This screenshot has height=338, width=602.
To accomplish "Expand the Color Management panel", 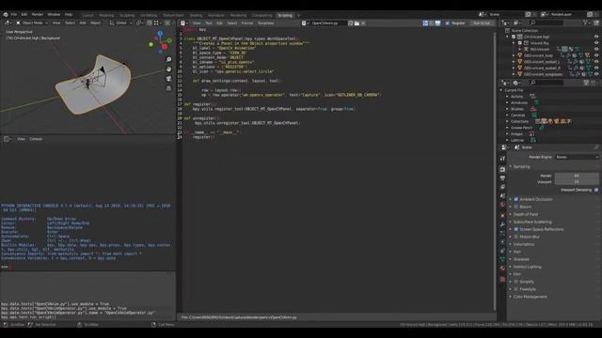I will point(529,297).
